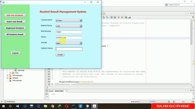Image resolution: width=195 pixels, height=109 pixels.
Task: Close the breadcrumb bar below the editor
Action: pyautogui.click(x=193, y=88)
